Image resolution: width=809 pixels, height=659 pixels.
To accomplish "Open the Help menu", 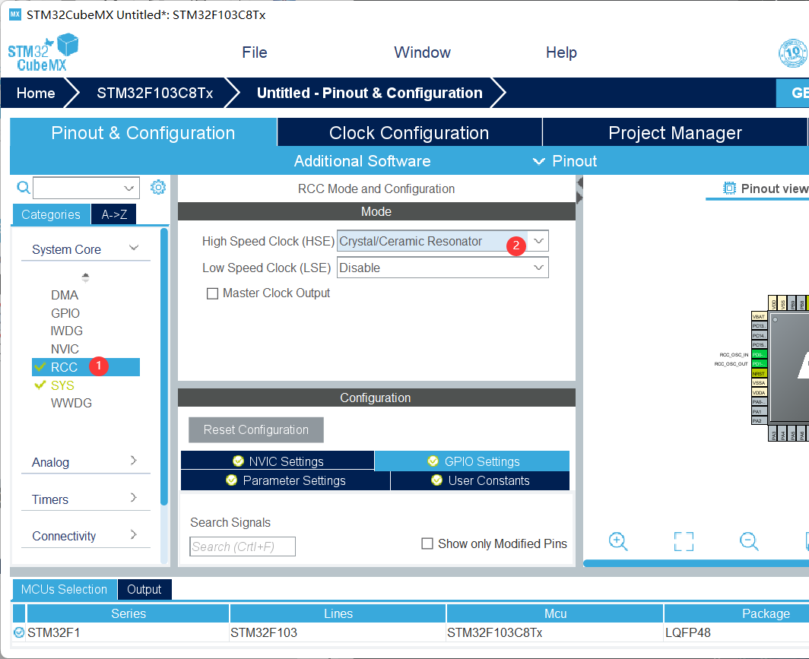I will click(x=561, y=52).
